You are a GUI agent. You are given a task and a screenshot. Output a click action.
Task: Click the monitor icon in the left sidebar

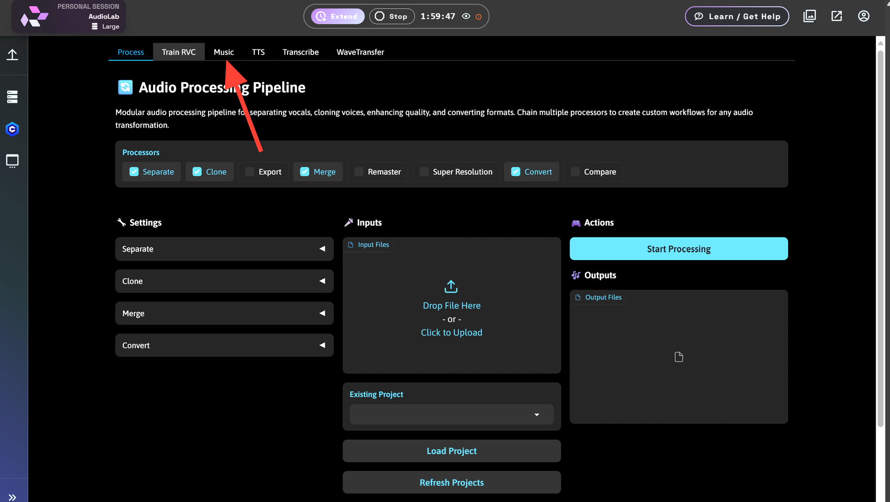12,161
